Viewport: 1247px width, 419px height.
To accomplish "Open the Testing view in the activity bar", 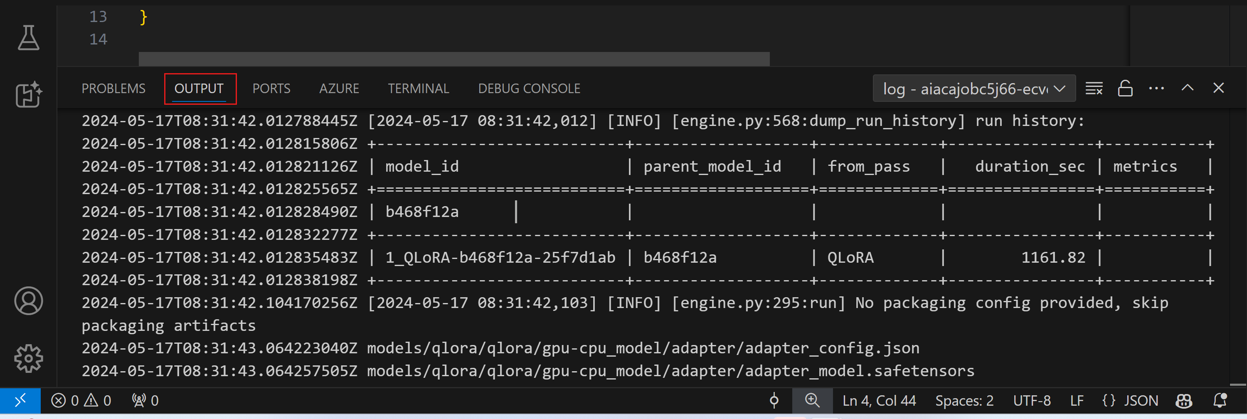I will pos(29,38).
